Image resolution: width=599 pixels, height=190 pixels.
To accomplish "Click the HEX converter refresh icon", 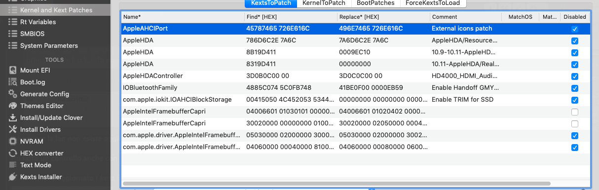I will coord(12,153).
